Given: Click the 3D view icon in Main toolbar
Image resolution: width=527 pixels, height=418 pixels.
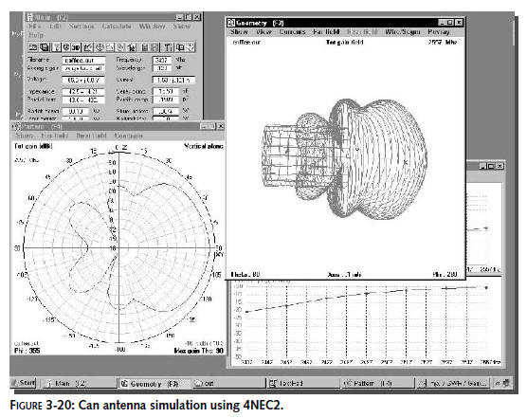Looking at the screenshot, I should pyautogui.click(x=76, y=47).
